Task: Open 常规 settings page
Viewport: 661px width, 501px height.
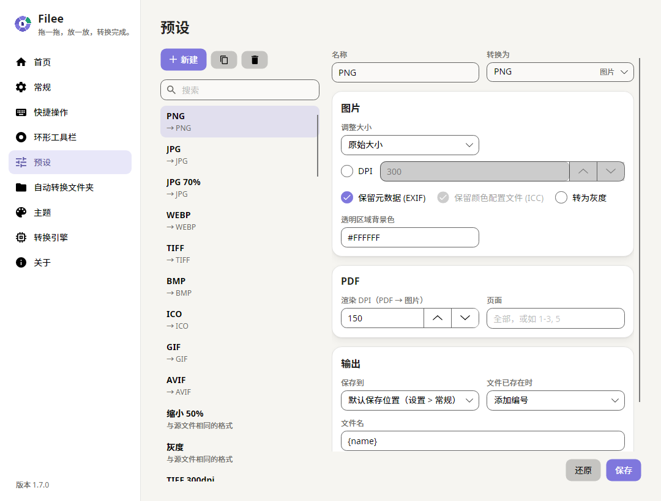Action: [70, 87]
